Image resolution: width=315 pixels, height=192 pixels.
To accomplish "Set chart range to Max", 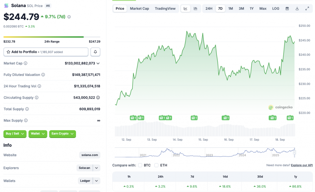I will click(x=263, y=9).
